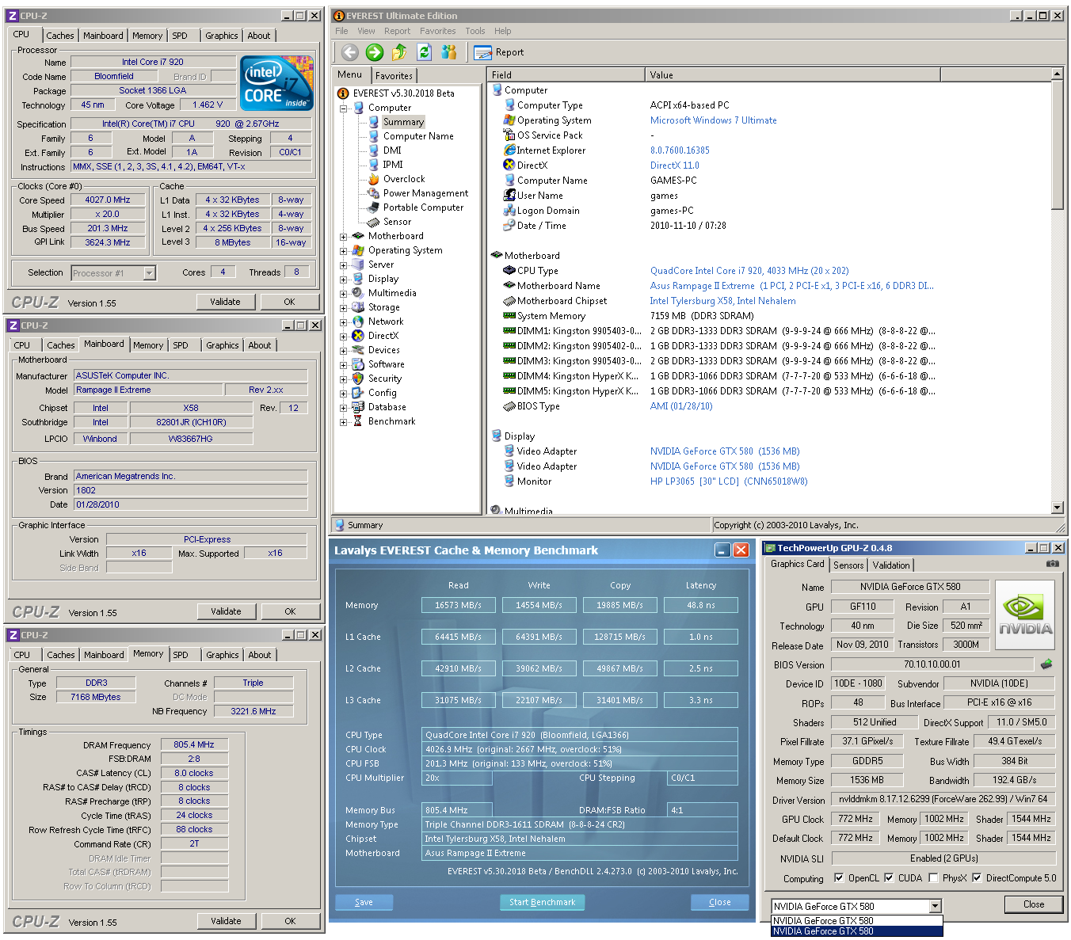
Task: Select the DirectX node in EVEREST tree
Action: 383,336
